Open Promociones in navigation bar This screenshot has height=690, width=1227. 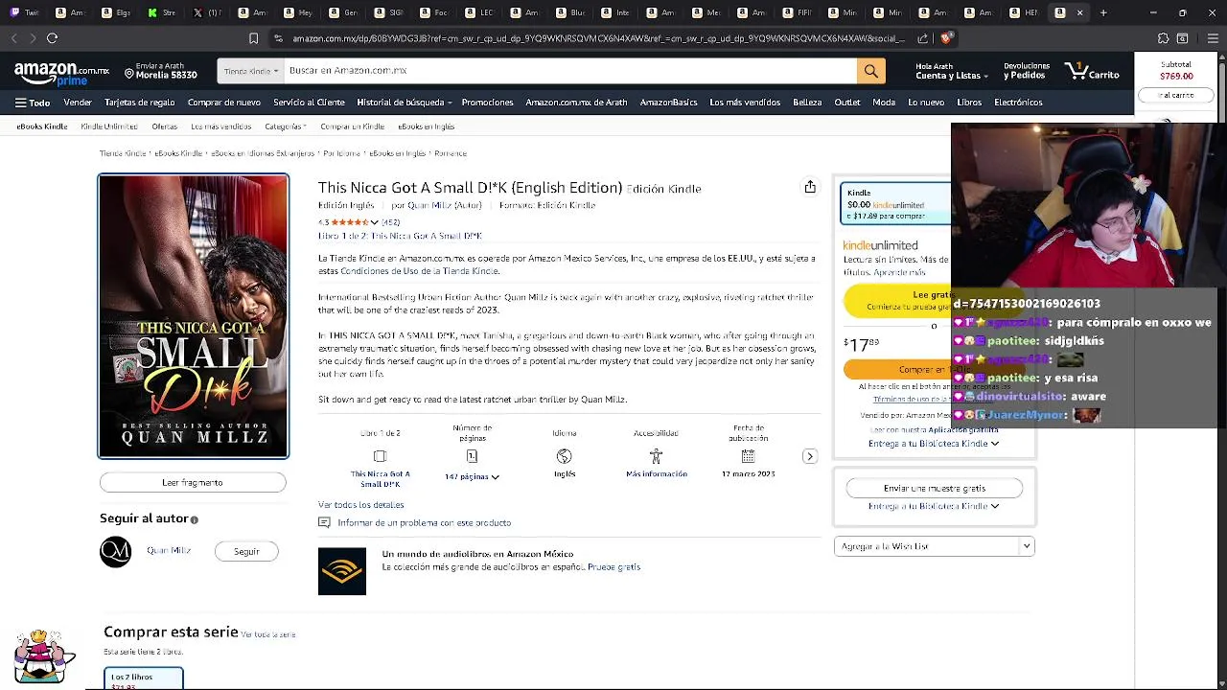(x=487, y=103)
